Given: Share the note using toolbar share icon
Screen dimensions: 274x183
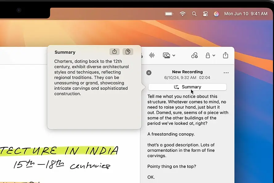Looking at the screenshot, I should click(225, 55).
